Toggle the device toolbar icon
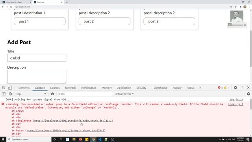 tap(10, 88)
